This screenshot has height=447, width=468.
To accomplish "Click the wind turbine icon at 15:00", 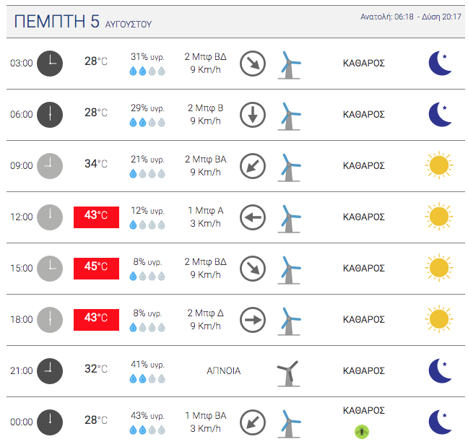I will click(x=289, y=268).
